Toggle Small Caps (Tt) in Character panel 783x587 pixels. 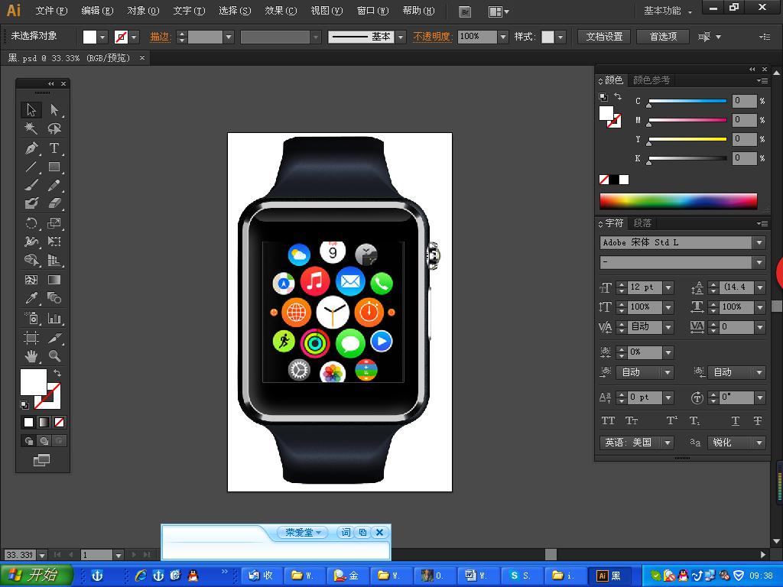coord(632,421)
